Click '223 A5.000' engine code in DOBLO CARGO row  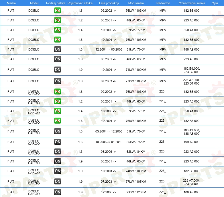click(x=191, y=101)
